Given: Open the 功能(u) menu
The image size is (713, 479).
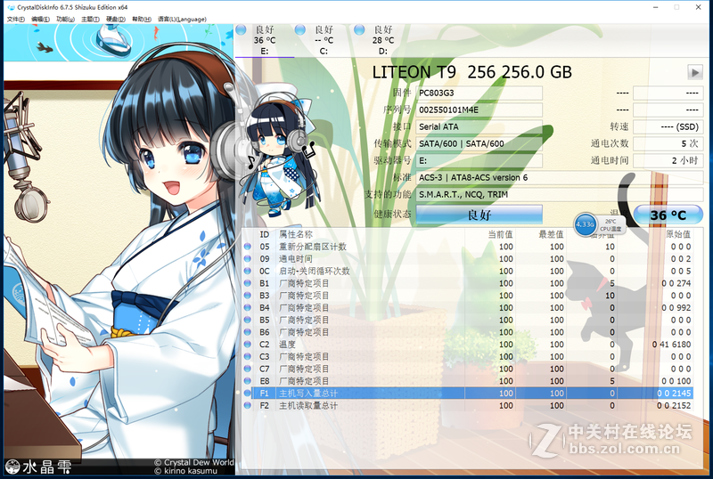Looking at the screenshot, I should click(x=65, y=19).
